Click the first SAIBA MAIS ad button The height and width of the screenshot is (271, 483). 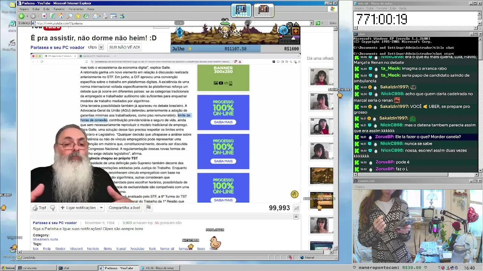click(223, 122)
